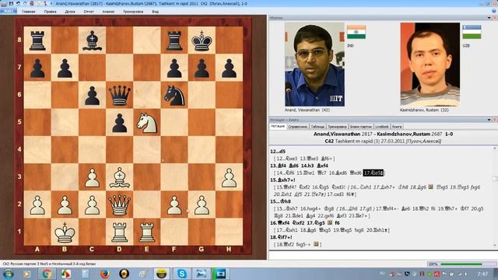The image size is (498, 280).
Task: Click the Save icon in the title bar
Action: coord(11,3)
